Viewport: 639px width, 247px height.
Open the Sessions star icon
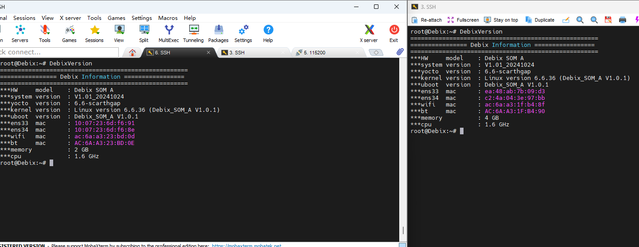coord(94,34)
